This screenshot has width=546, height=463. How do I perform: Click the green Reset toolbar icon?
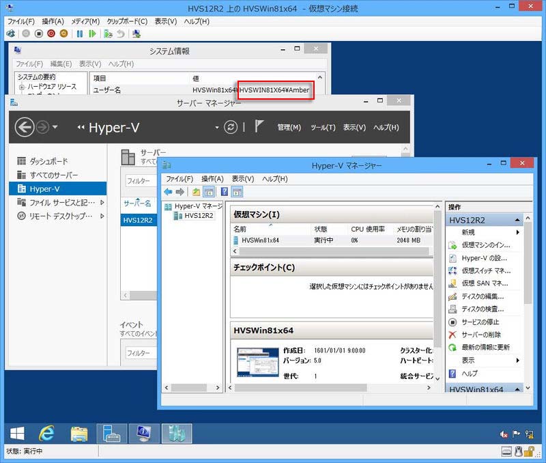coord(92,33)
